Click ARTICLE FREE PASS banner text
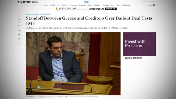Screen dimensions: 176x99 67,8
